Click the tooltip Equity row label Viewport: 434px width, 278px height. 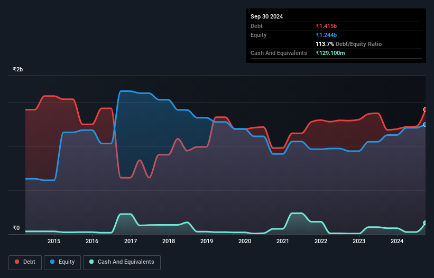[258, 35]
